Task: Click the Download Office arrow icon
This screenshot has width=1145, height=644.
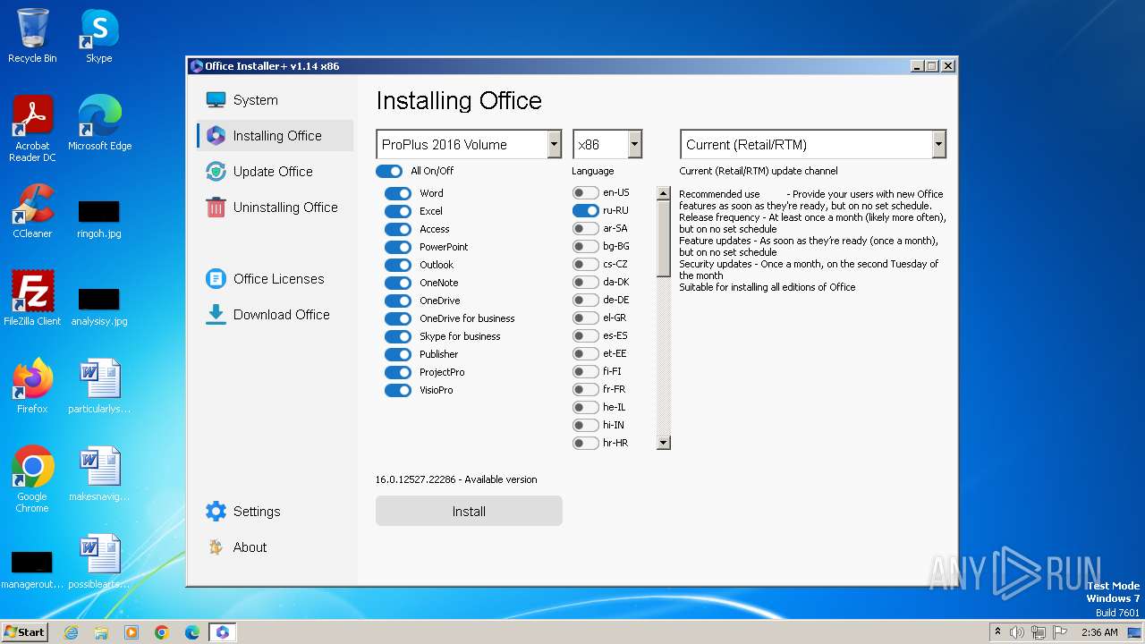Action: pos(216,315)
